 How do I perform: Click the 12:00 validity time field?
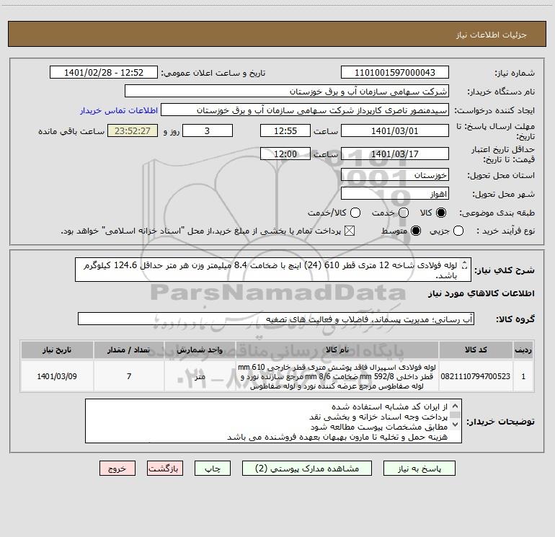coord(285,154)
